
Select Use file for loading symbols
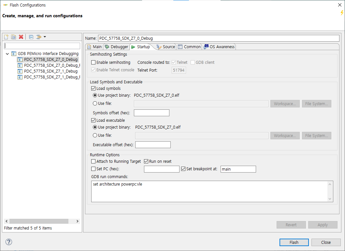(94, 104)
